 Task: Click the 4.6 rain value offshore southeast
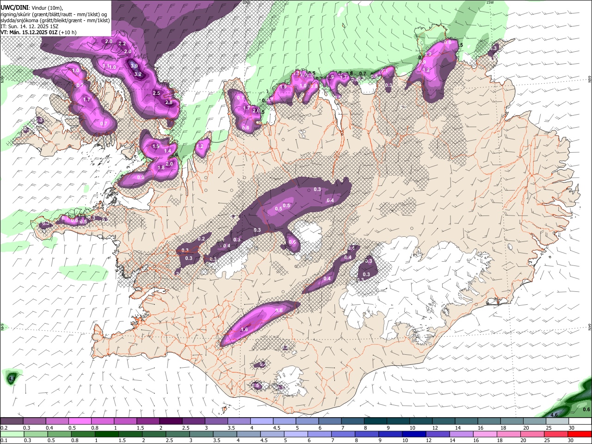(x=554, y=415)
